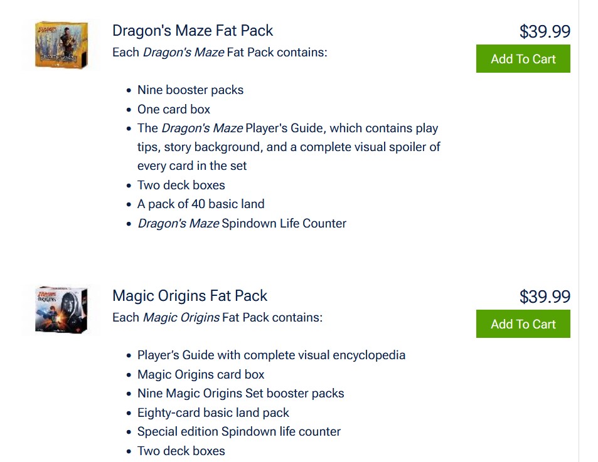The height and width of the screenshot is (462, 598).
Task: Open the Magic Origins Fat Pack product title
Action: click(190, 295)
